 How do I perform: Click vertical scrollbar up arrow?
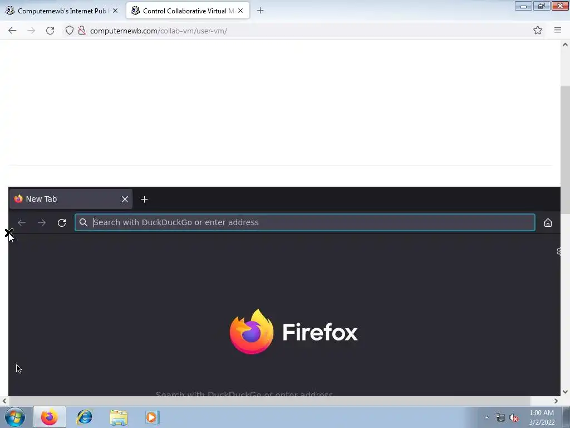[565, 45]
